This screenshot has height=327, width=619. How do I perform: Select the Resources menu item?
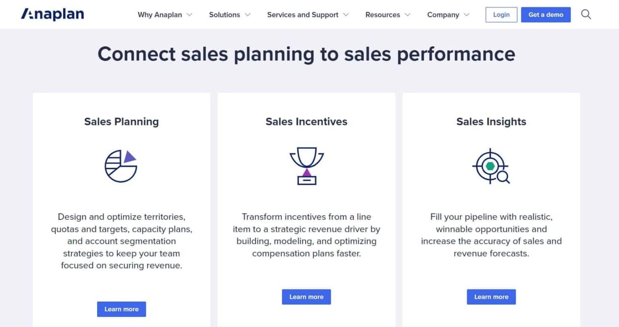[x=382, y=15]
